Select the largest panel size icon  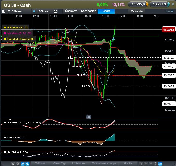point(172,11)
